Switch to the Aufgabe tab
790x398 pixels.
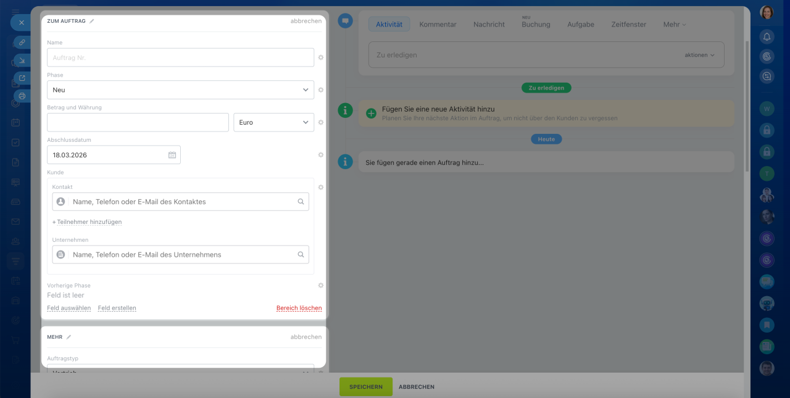pyautogui.click(x=581, y=24)
